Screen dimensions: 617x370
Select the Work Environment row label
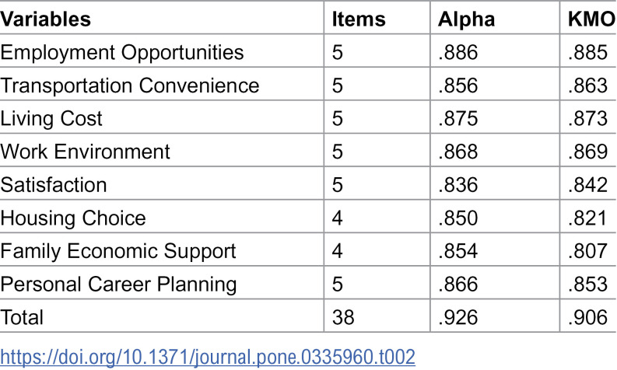[85, 152]
